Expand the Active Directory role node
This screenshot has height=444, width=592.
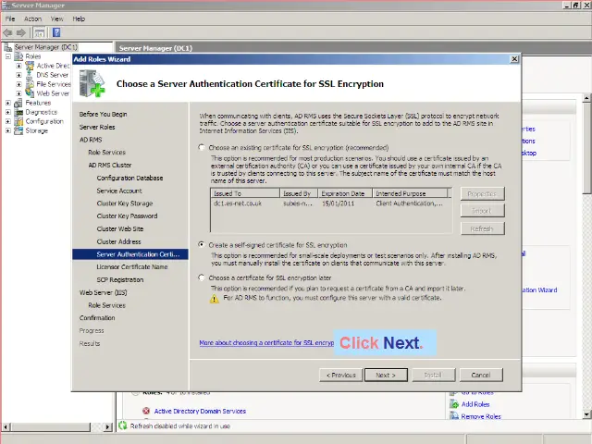[18, 66]
